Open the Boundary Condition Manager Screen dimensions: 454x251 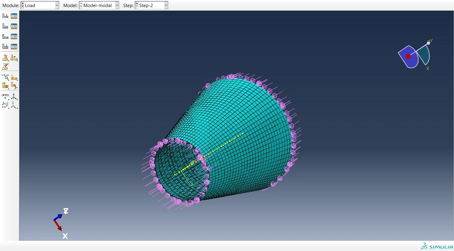pos(14,26)
